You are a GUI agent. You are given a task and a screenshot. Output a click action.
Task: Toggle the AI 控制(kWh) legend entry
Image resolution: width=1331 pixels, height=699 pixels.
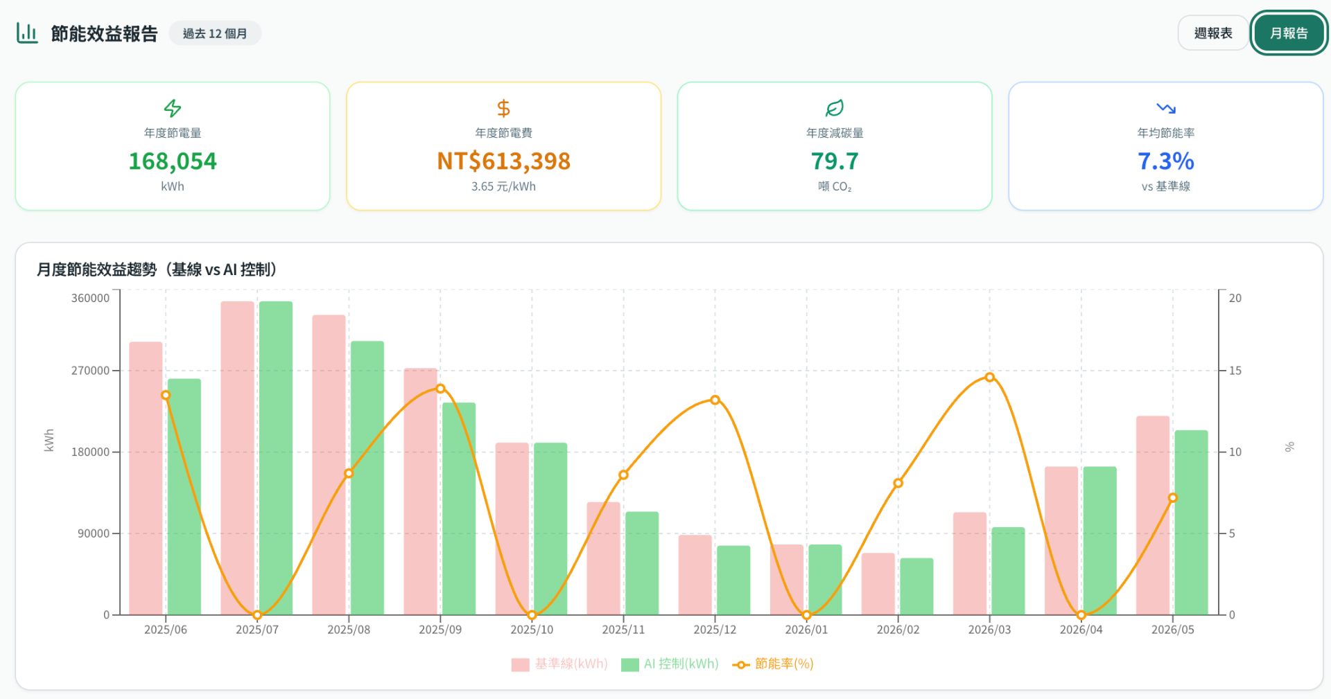pos(670,664)
